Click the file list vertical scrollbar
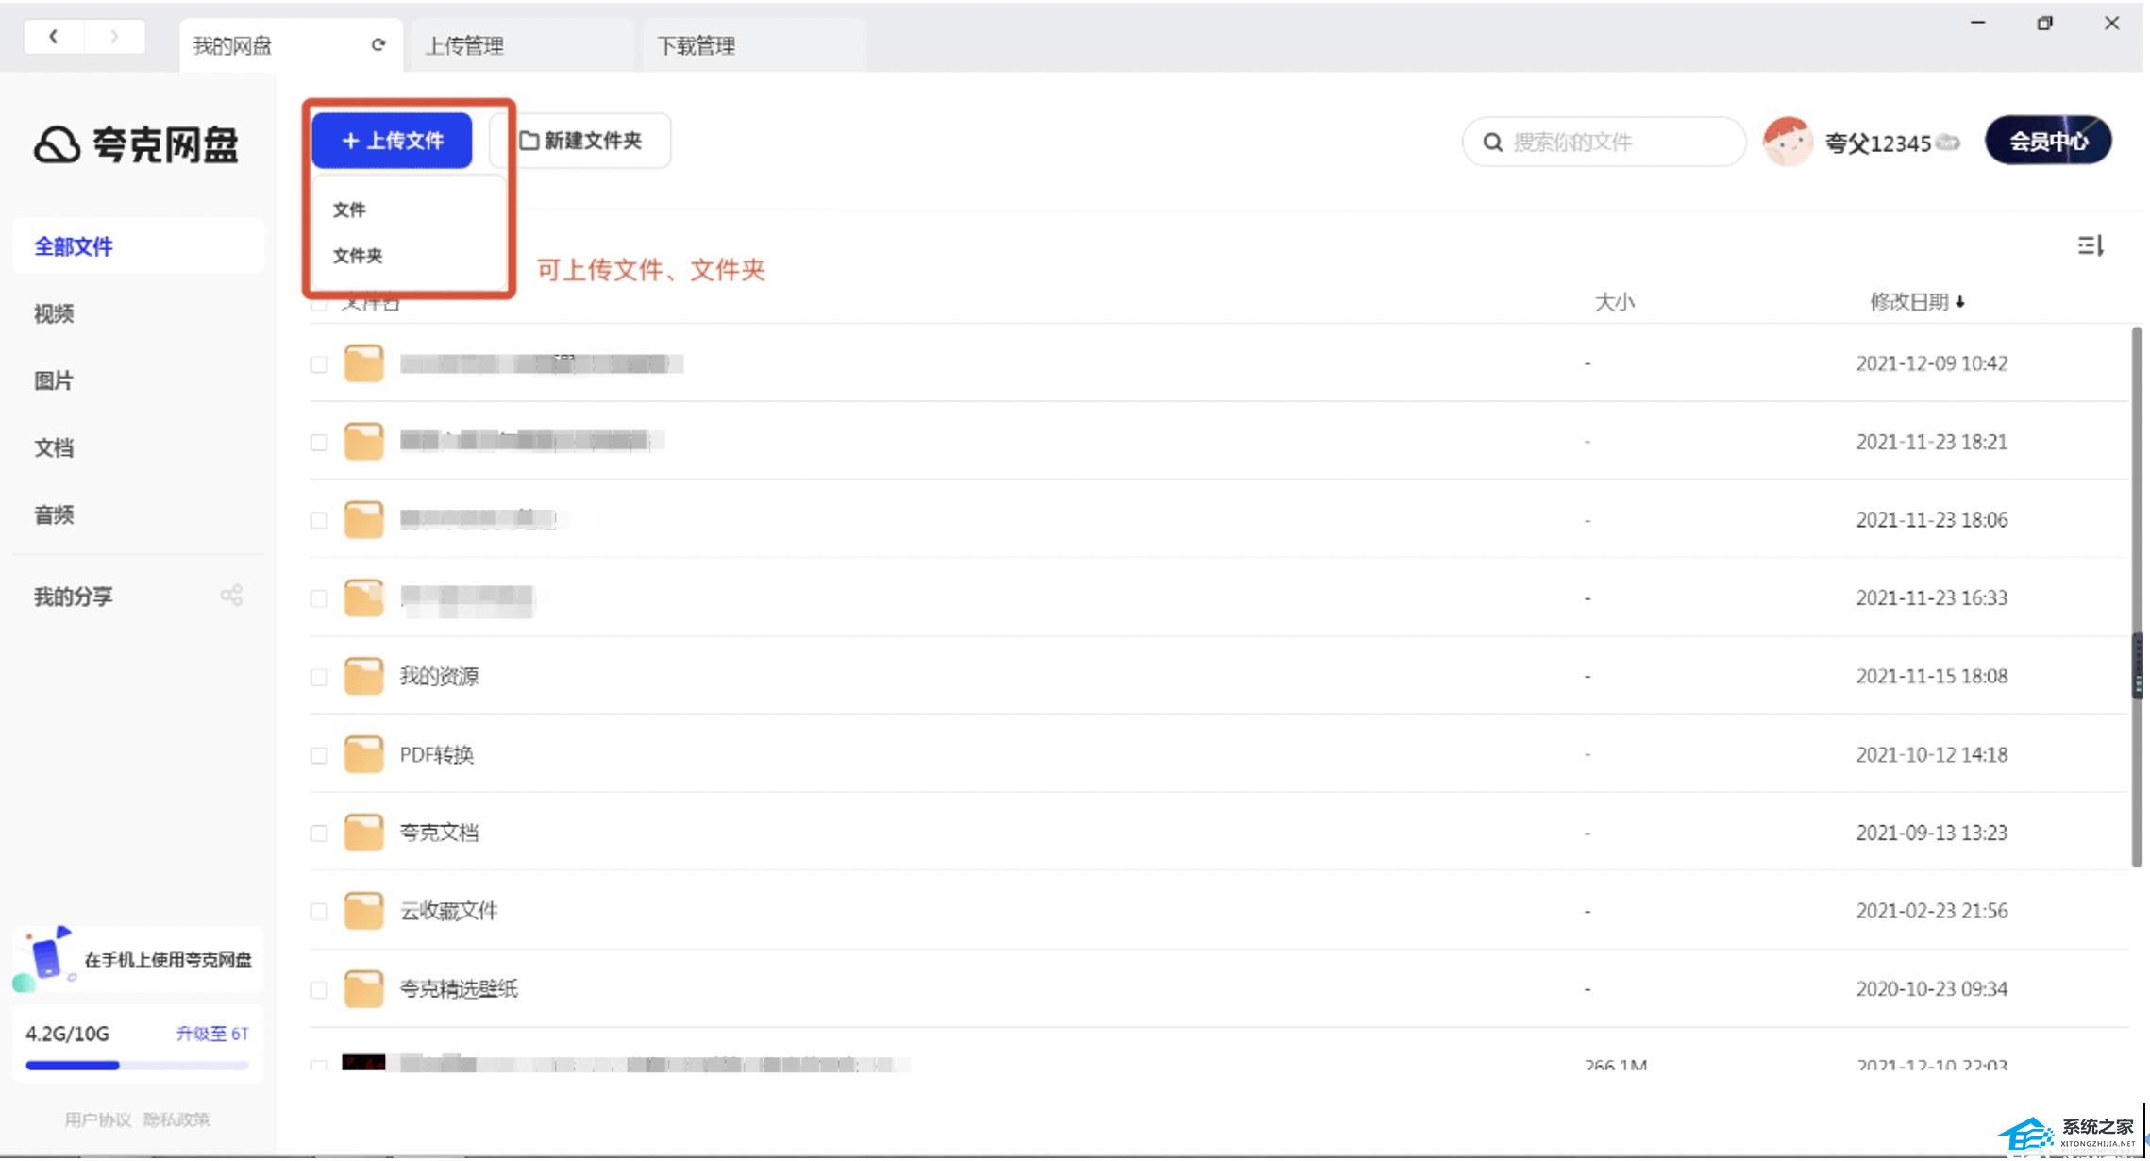This screenshot has height=1161, width=2150. [2137, 597]
